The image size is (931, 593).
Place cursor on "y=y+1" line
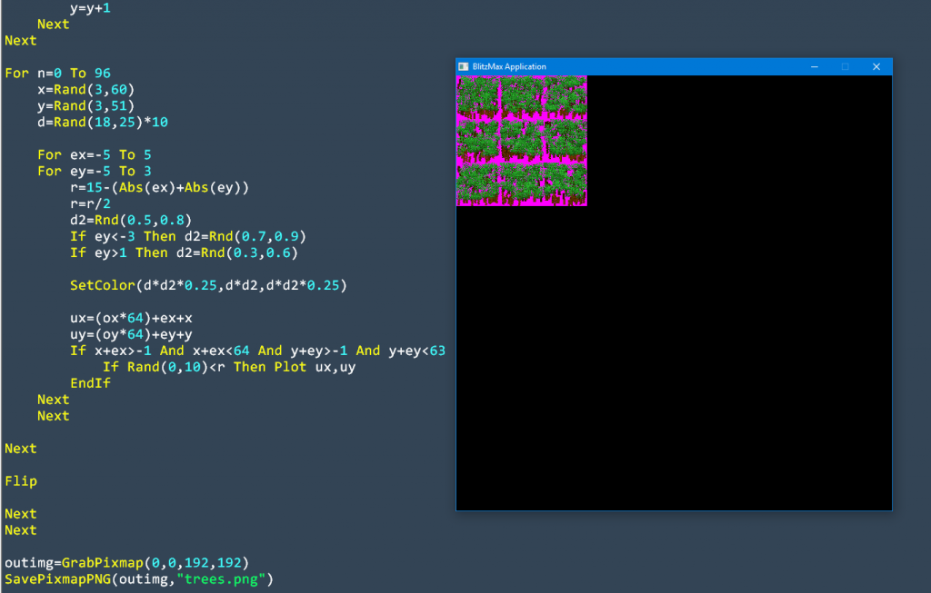pyautogui.click(x=90, y=8)
